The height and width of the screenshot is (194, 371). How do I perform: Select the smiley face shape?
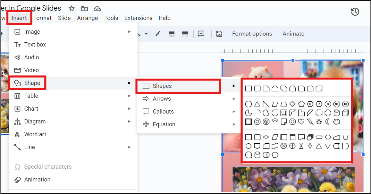coord(292,121)
